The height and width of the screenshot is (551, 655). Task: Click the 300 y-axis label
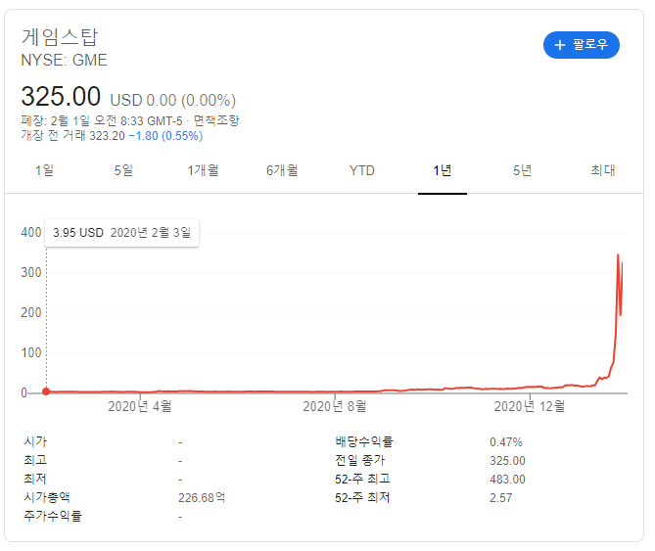click(x=31, y=273)
